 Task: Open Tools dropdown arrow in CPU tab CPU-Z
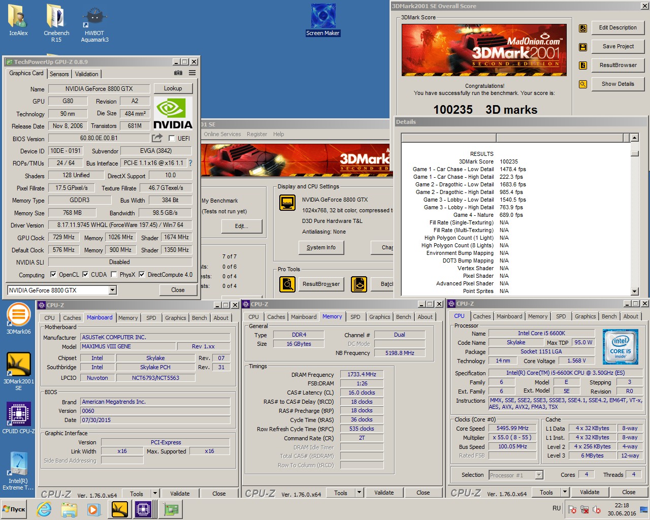point(565,492)
